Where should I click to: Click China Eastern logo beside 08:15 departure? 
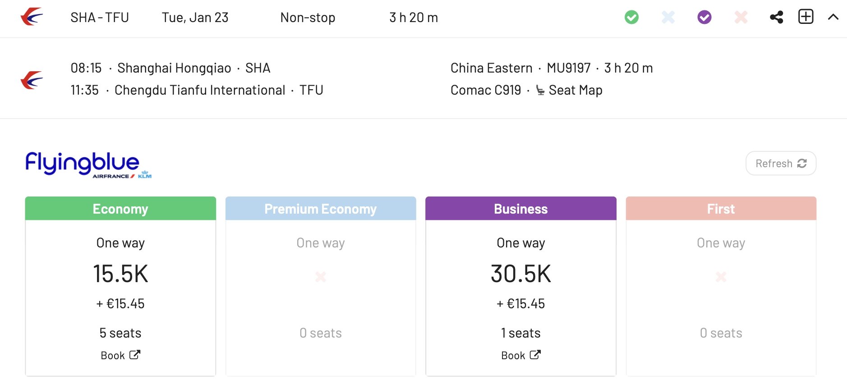(x=32, y=80)
